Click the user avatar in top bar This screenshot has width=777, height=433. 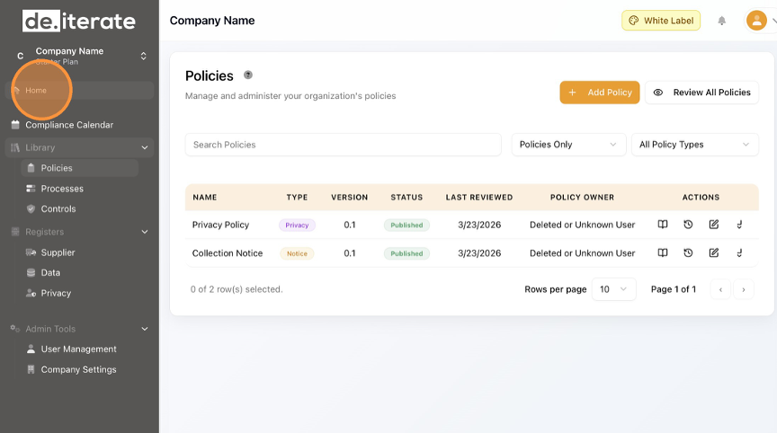coord(756,21)
